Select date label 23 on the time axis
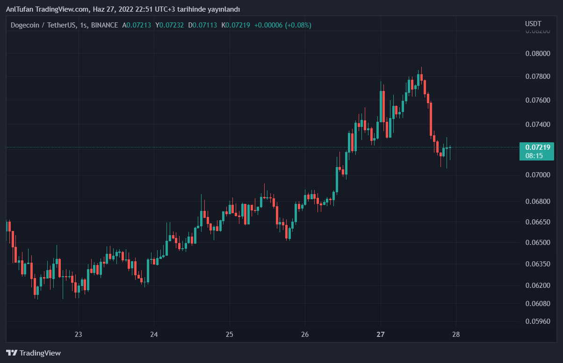 (x=79, y=335)
